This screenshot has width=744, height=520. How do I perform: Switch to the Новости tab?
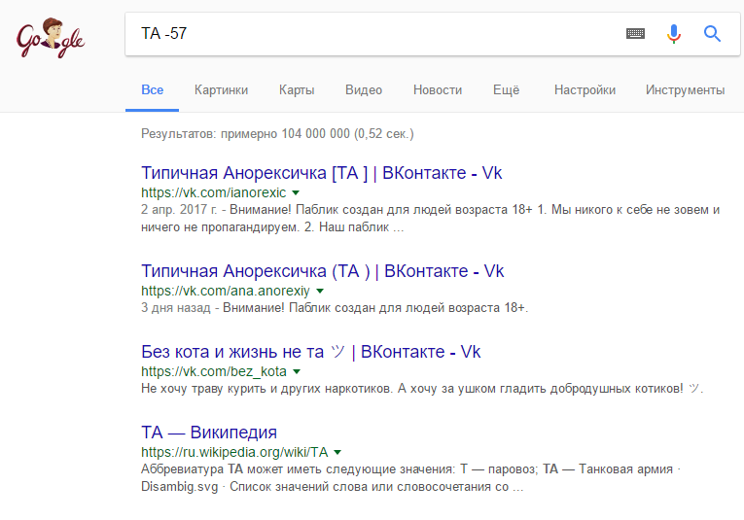(x=438, y=90)
